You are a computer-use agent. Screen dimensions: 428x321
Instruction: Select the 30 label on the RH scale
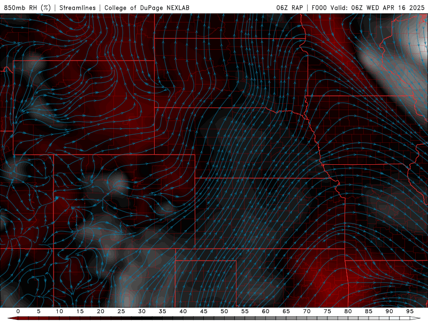tap(142, 311)
